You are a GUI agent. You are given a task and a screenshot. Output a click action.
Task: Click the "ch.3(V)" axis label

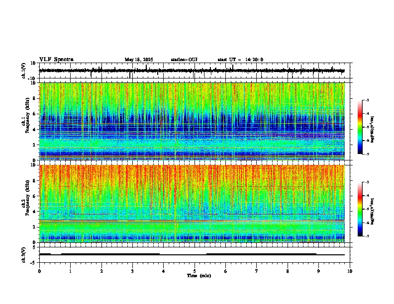point(24,255)
